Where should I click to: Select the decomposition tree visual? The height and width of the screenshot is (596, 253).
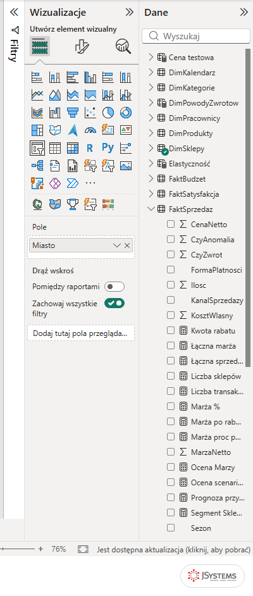point(37,165)
